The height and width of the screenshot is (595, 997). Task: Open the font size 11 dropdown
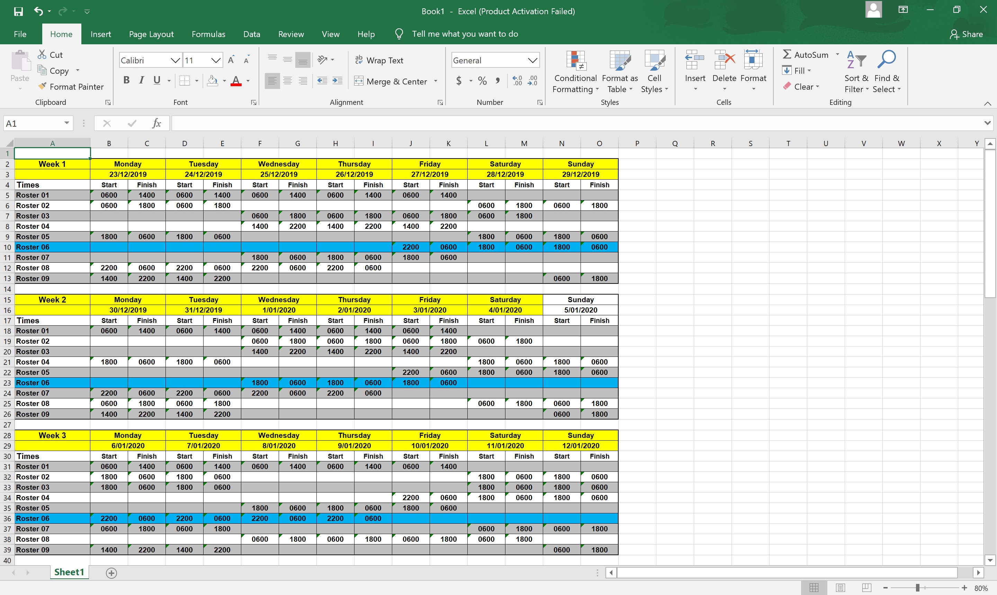tap(216, 60)
